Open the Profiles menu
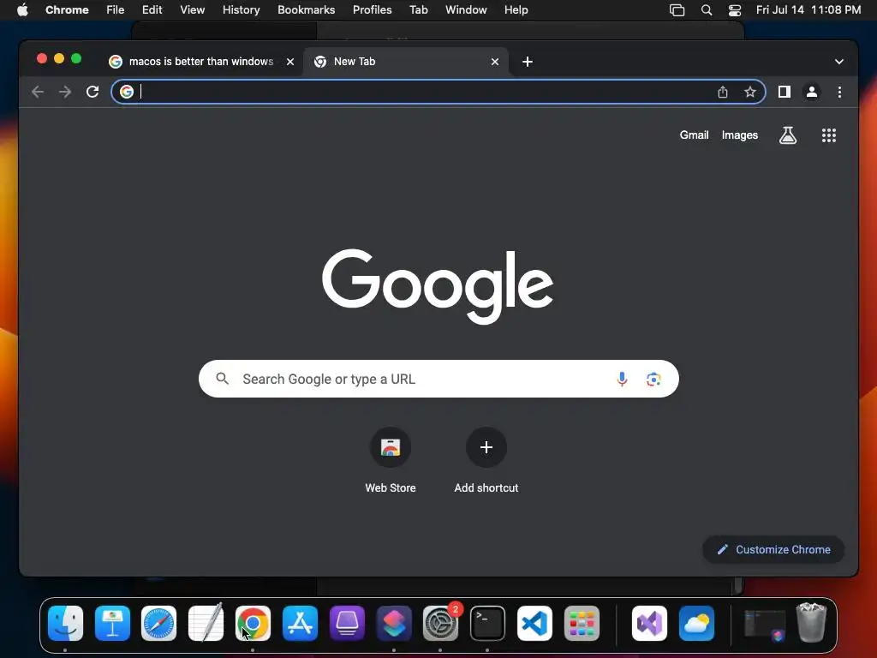Viewport: 877px width, 658px height. click(372, 10)
